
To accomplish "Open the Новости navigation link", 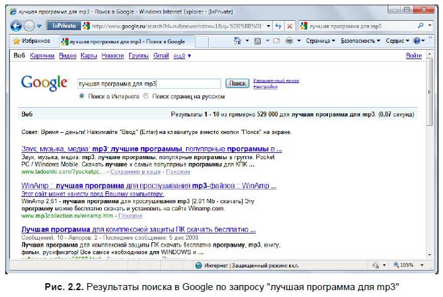I will pyautogui.click(x=112, y=55).
